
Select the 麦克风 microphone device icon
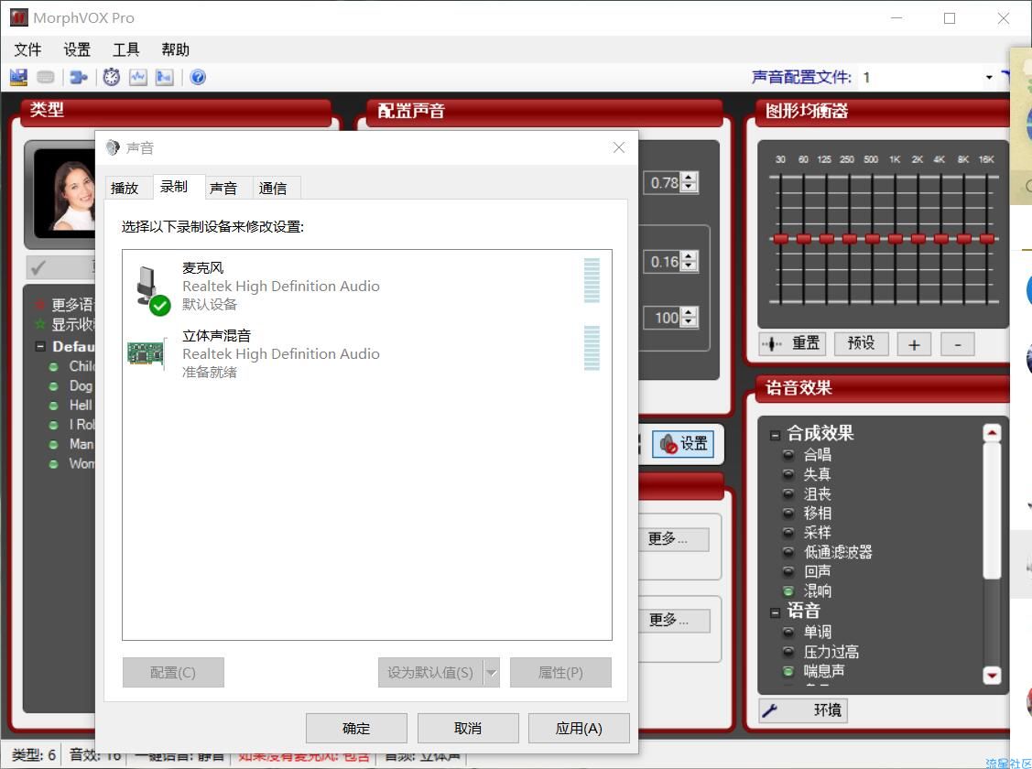[x=152, y=289]
